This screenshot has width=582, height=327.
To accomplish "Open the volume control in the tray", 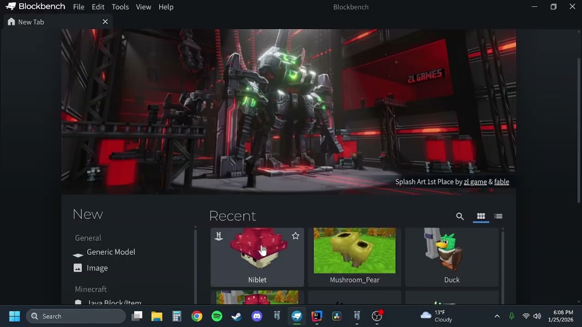I will [x=537, y=316].
